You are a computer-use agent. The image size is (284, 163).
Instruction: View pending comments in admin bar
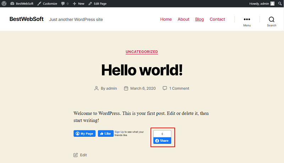click(65, 4)
